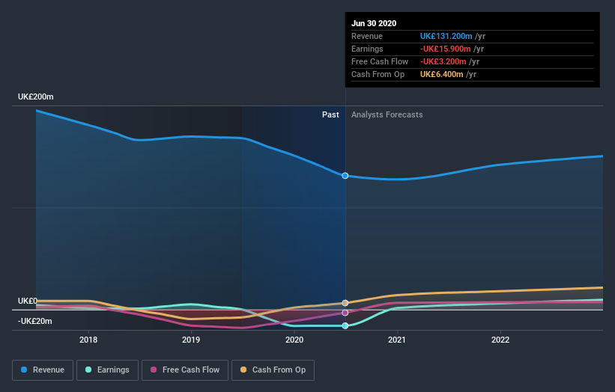Click the Revenue value UK£131.200m in tooltip
Screen dimensions: 615x392
pos(446,37)
